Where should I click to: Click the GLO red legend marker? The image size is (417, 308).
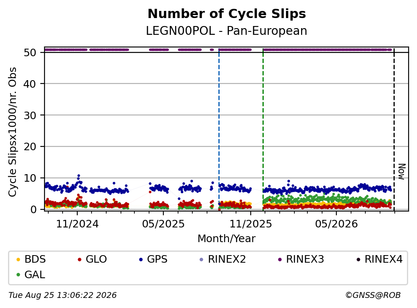pos(79,259)
